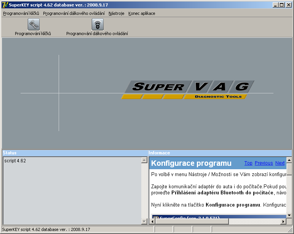The image size is (294, 234).
Task: Click the Informace horizontal scrollbar thumb
Action: 192,222
